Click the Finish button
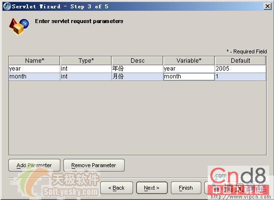 [x=186, y=188]
